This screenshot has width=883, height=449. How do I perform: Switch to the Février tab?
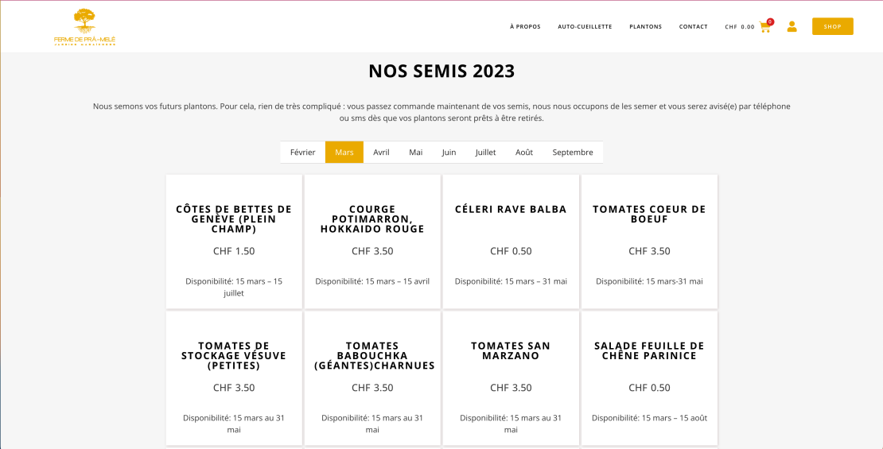point(302,152)
